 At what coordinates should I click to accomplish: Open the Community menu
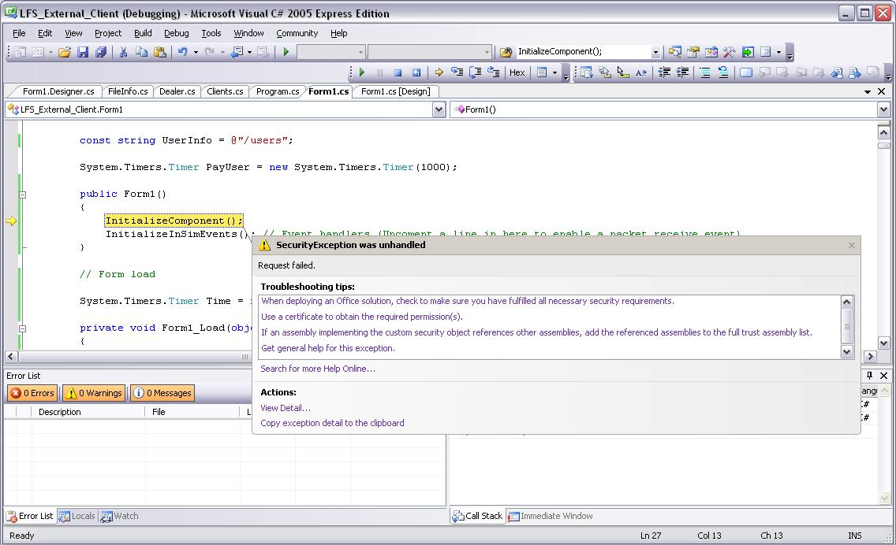[297, 33]
